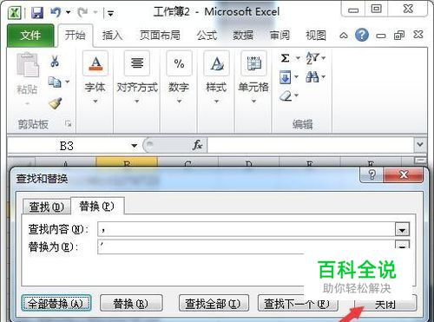
Task: Select the Format Painter brush icon
Action: pyautogui.click(x=55, y=103)
